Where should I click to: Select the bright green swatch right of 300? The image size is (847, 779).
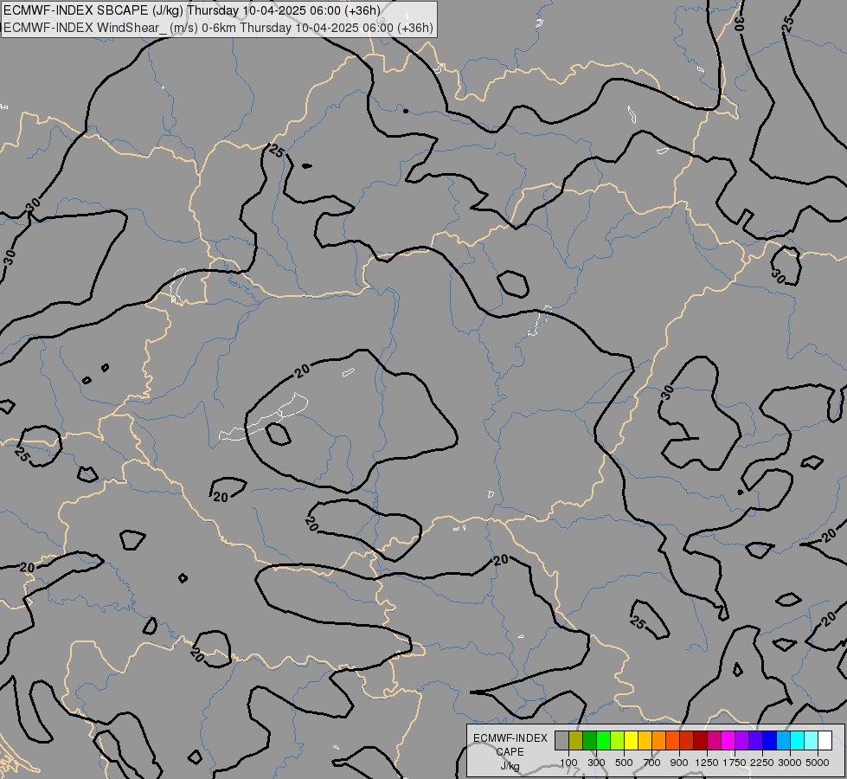pyautogui.click(x=603, y=741)
